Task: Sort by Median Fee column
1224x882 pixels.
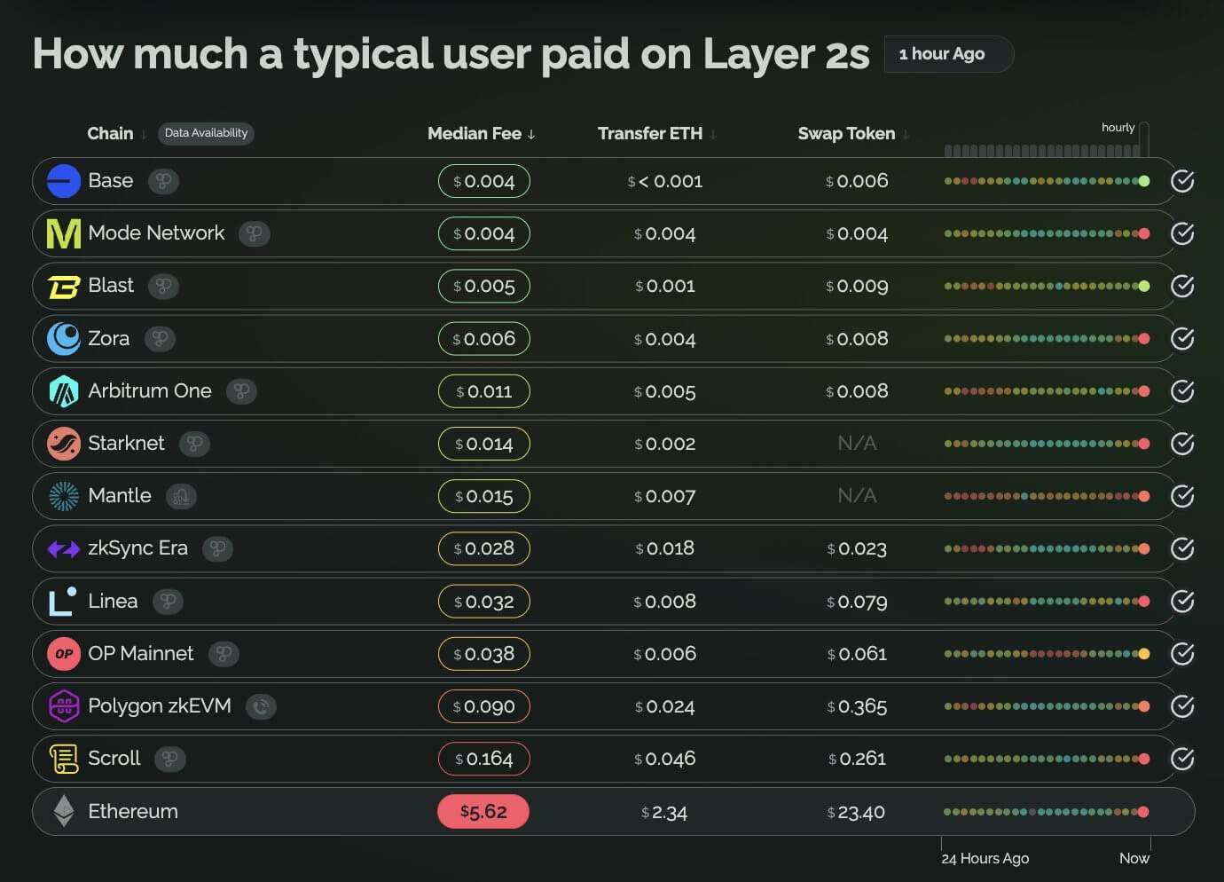Action: (x=482, y=133)
